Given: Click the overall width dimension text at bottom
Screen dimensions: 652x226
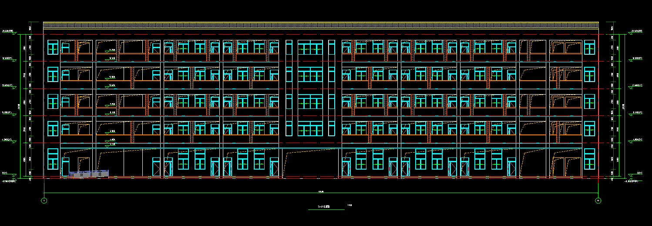Looking at the screenshot, I should coord(321,191).
